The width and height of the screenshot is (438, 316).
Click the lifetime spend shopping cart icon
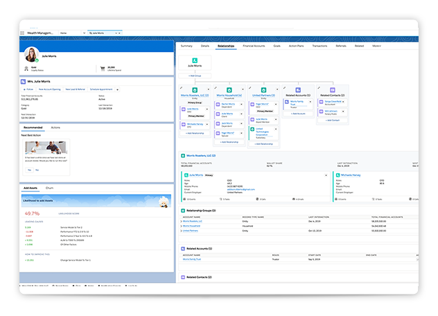click(103, 69)
